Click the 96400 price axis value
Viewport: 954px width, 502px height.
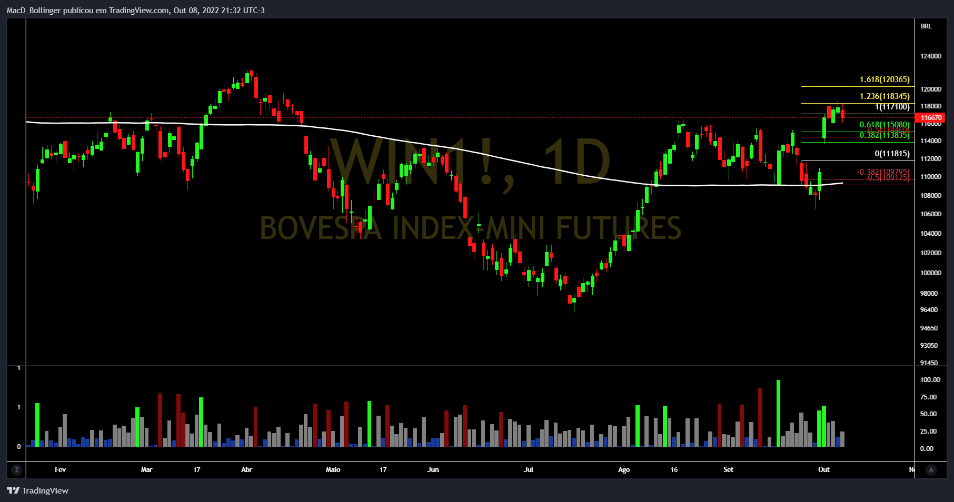point(929,310)
